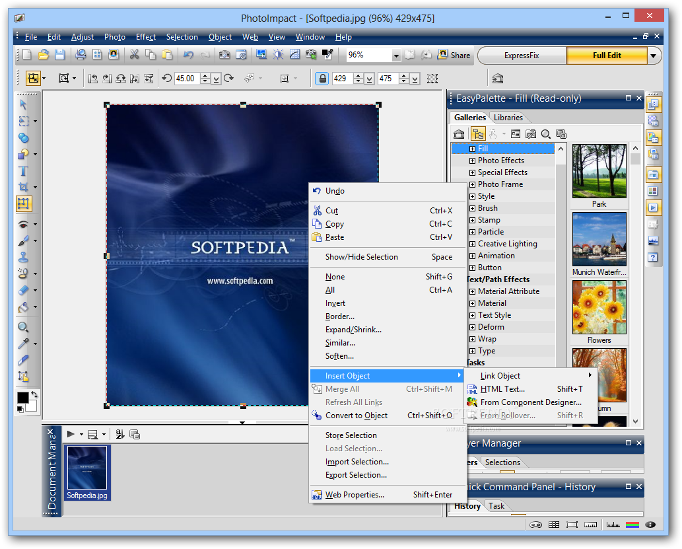Select the Text tool
The height and width of the screenshot is (549, 682).
[x=23, y=170]
